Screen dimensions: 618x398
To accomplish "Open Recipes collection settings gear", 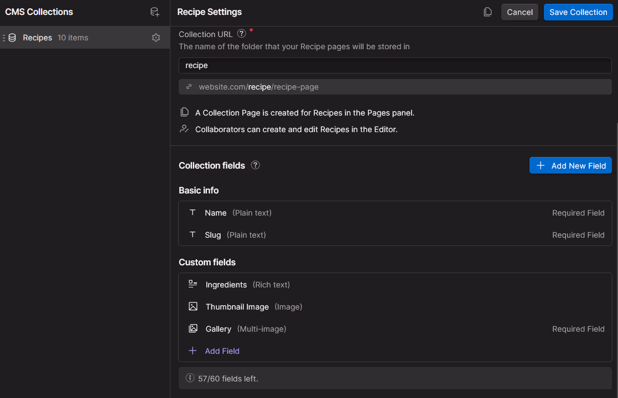I will [156, 38].
